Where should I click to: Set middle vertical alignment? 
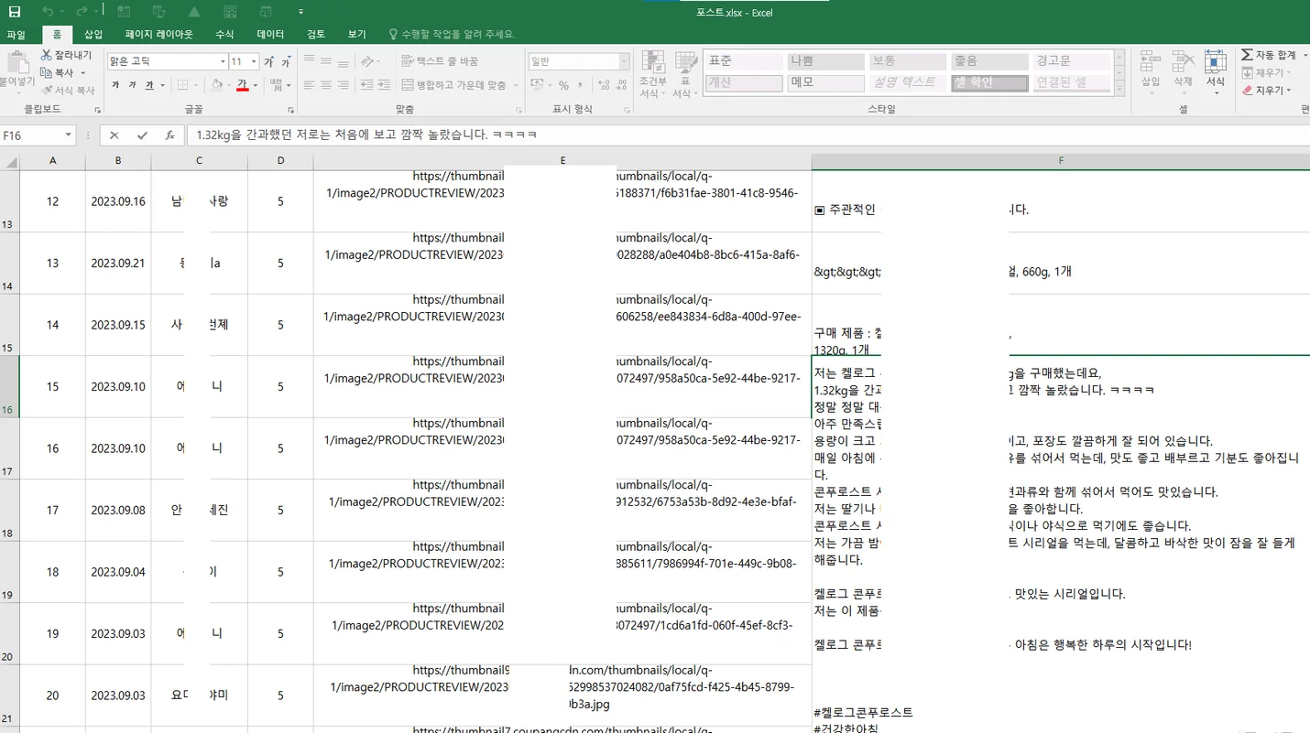click(x=325, y=61)
